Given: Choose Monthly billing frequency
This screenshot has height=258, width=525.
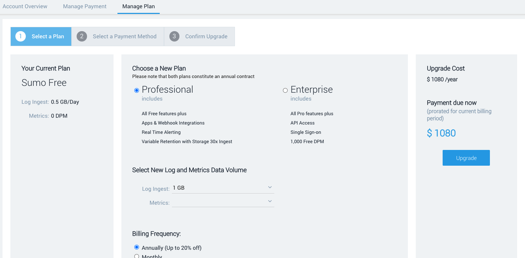Looking at the screenshot, I should [136, 255].
